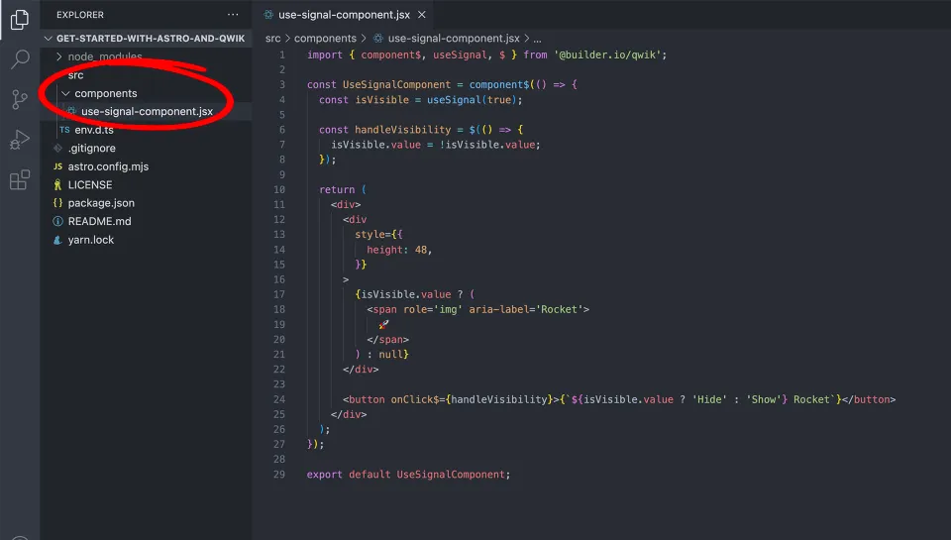This screenshot has width=951, height=540.
Task: Click the info icon beside README.md
Action: point(57,222)
